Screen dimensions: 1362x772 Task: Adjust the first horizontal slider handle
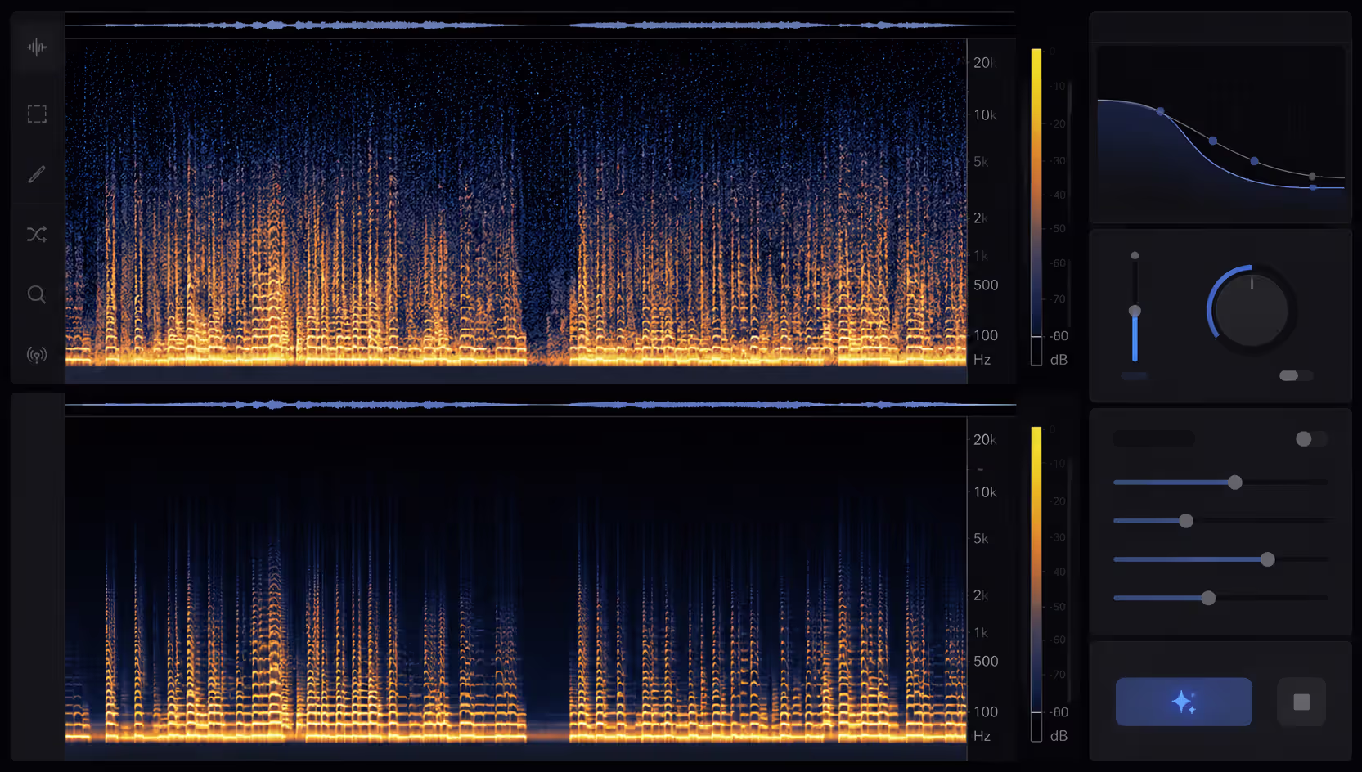(x=1235, y=482)
